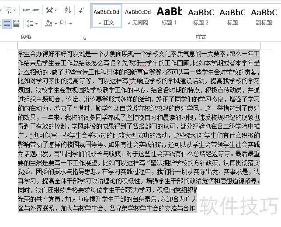Open the Asian layout dropdown arrow
The image size is (281, 227).
pyautogui.click(x=56, y=10)
